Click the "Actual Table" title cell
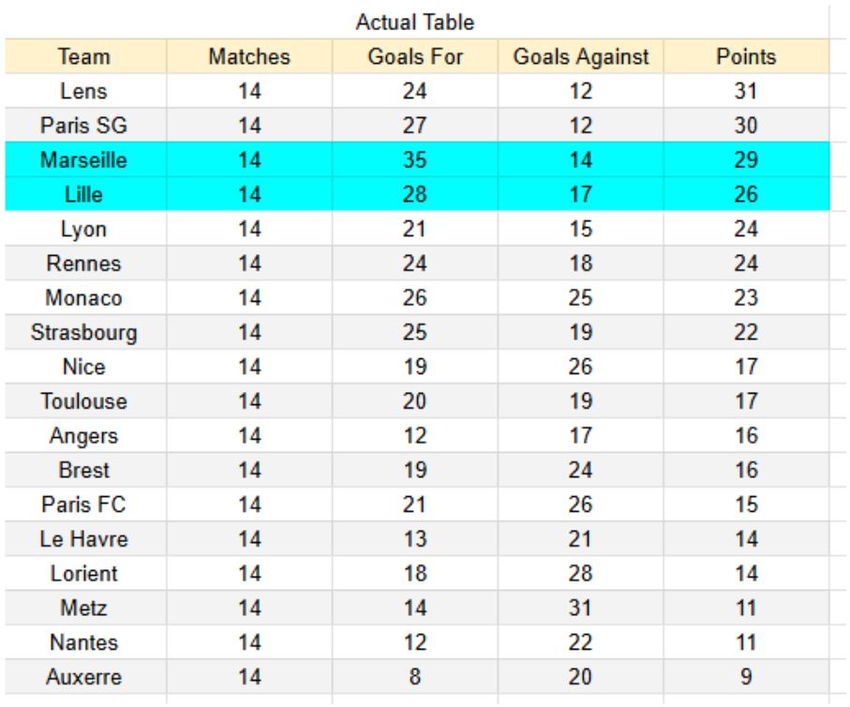Screen dimensions: 850x707 (x=417, y=22)
